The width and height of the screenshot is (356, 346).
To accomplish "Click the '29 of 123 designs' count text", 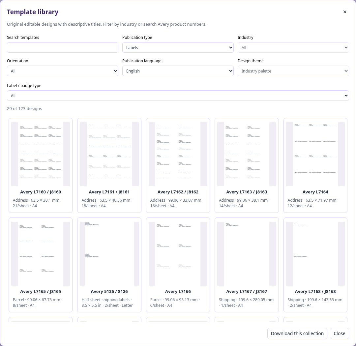I will (24, 108).
